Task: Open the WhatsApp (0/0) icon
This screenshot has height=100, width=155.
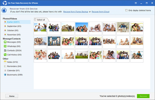Action: [5, 46]
